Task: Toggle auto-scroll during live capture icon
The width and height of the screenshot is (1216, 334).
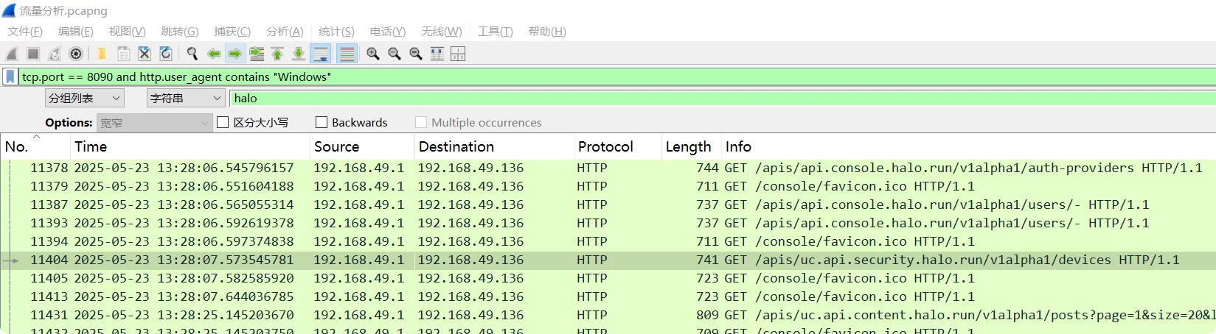Action: pyautogui.click(x=321, y=54)
